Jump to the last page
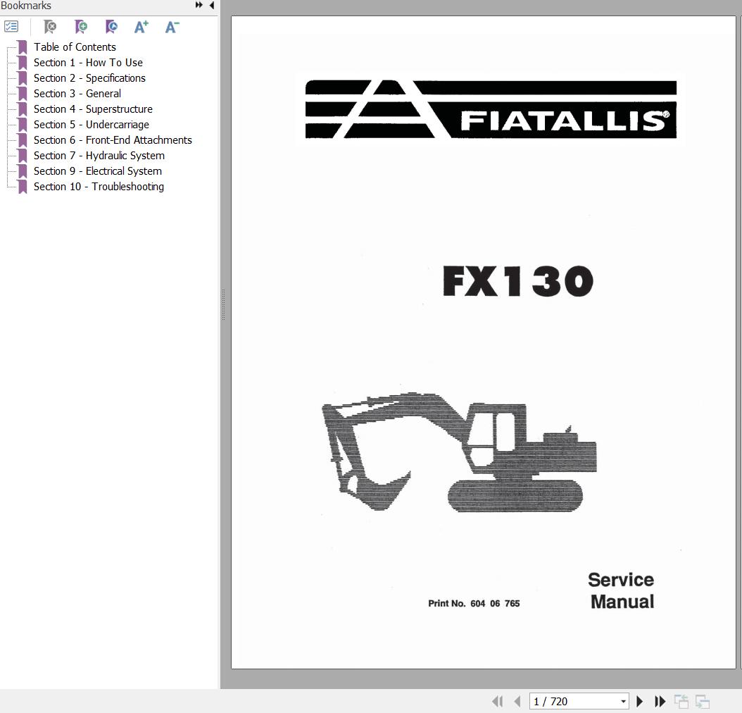742x713 pixels. point(660,702)
